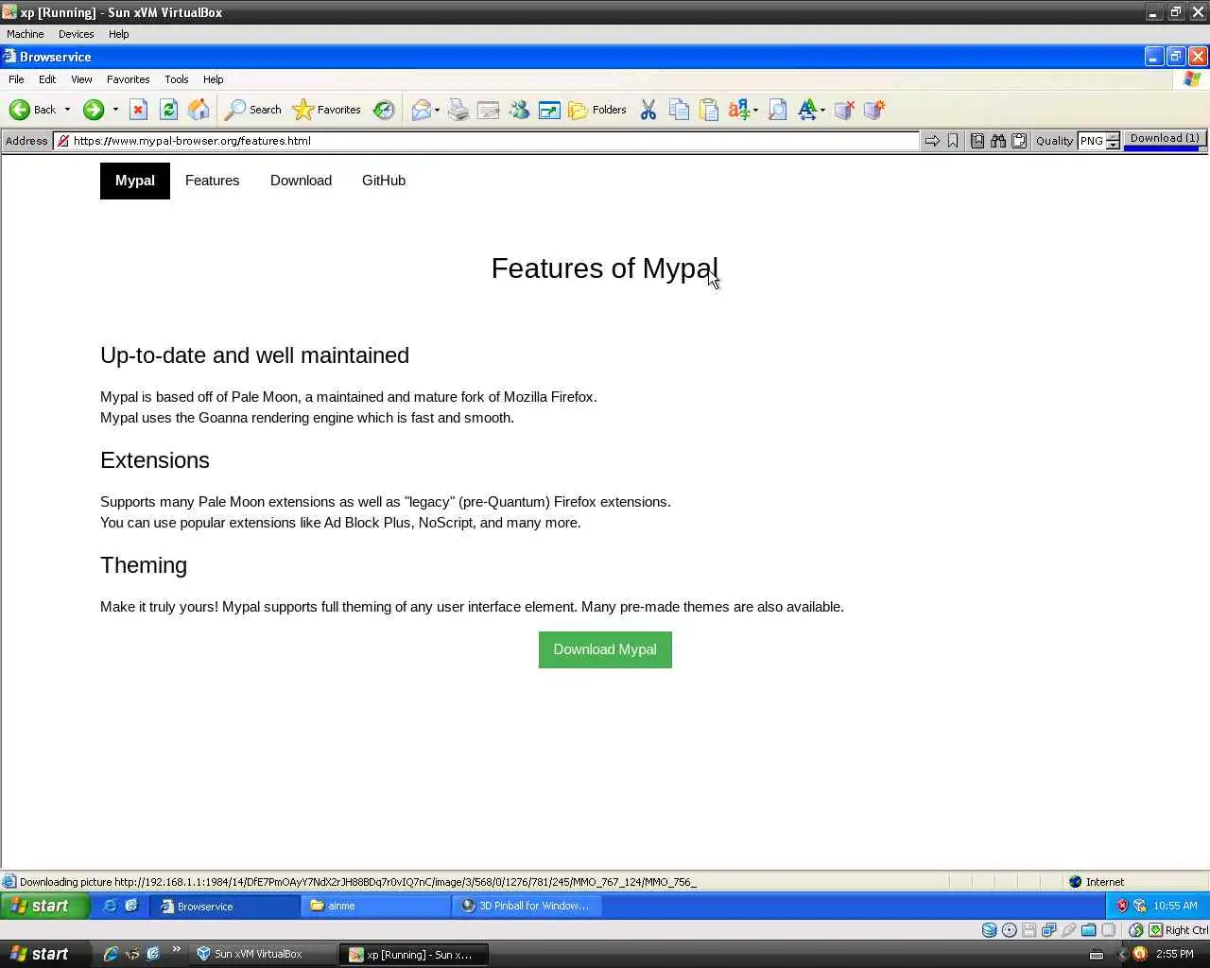Open the Tools menu
This screenshot has height=968, width=1210.
click(176, 79)
